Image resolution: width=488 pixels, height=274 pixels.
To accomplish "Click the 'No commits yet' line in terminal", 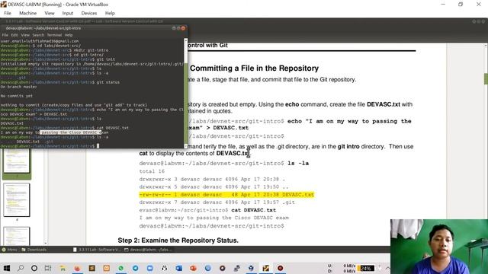I will (x=17, y=96).
